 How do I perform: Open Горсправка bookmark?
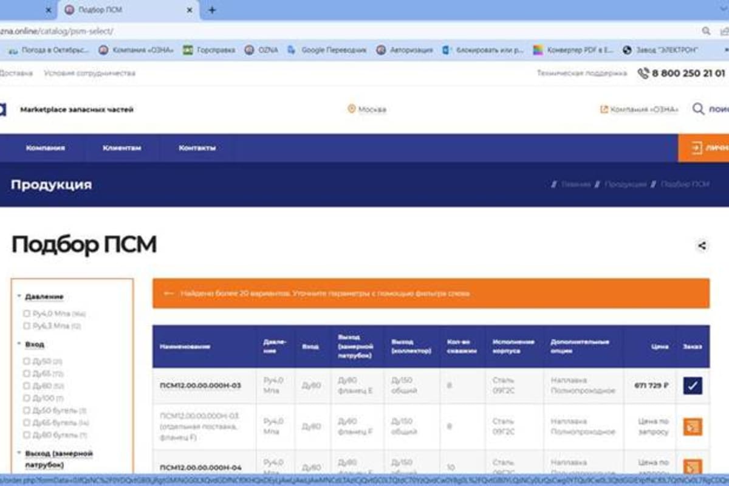click(210, 50)
